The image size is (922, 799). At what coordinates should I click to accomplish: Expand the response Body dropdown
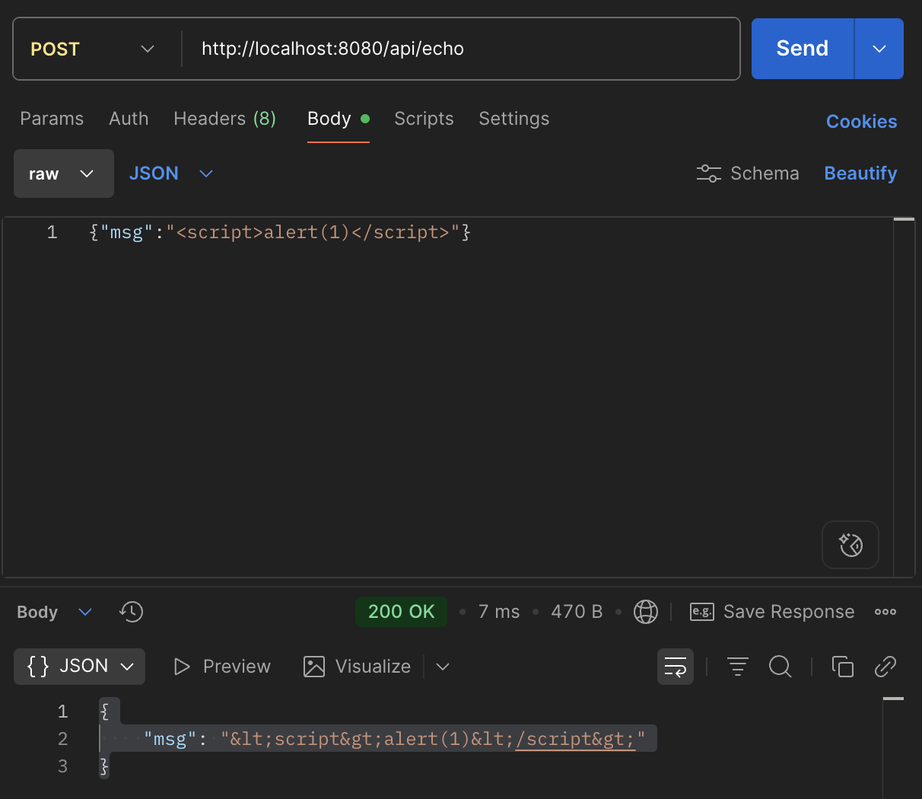[x=55, y=612]
